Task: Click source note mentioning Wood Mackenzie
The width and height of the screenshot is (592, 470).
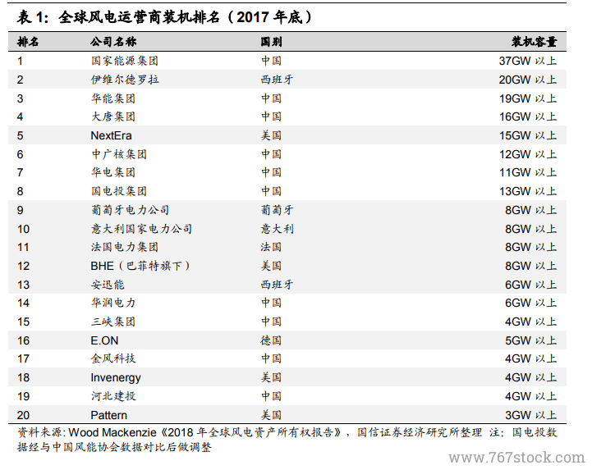Action: (x=287, y=440)
